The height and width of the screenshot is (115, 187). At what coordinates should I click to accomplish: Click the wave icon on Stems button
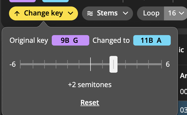tap(90, 13)
